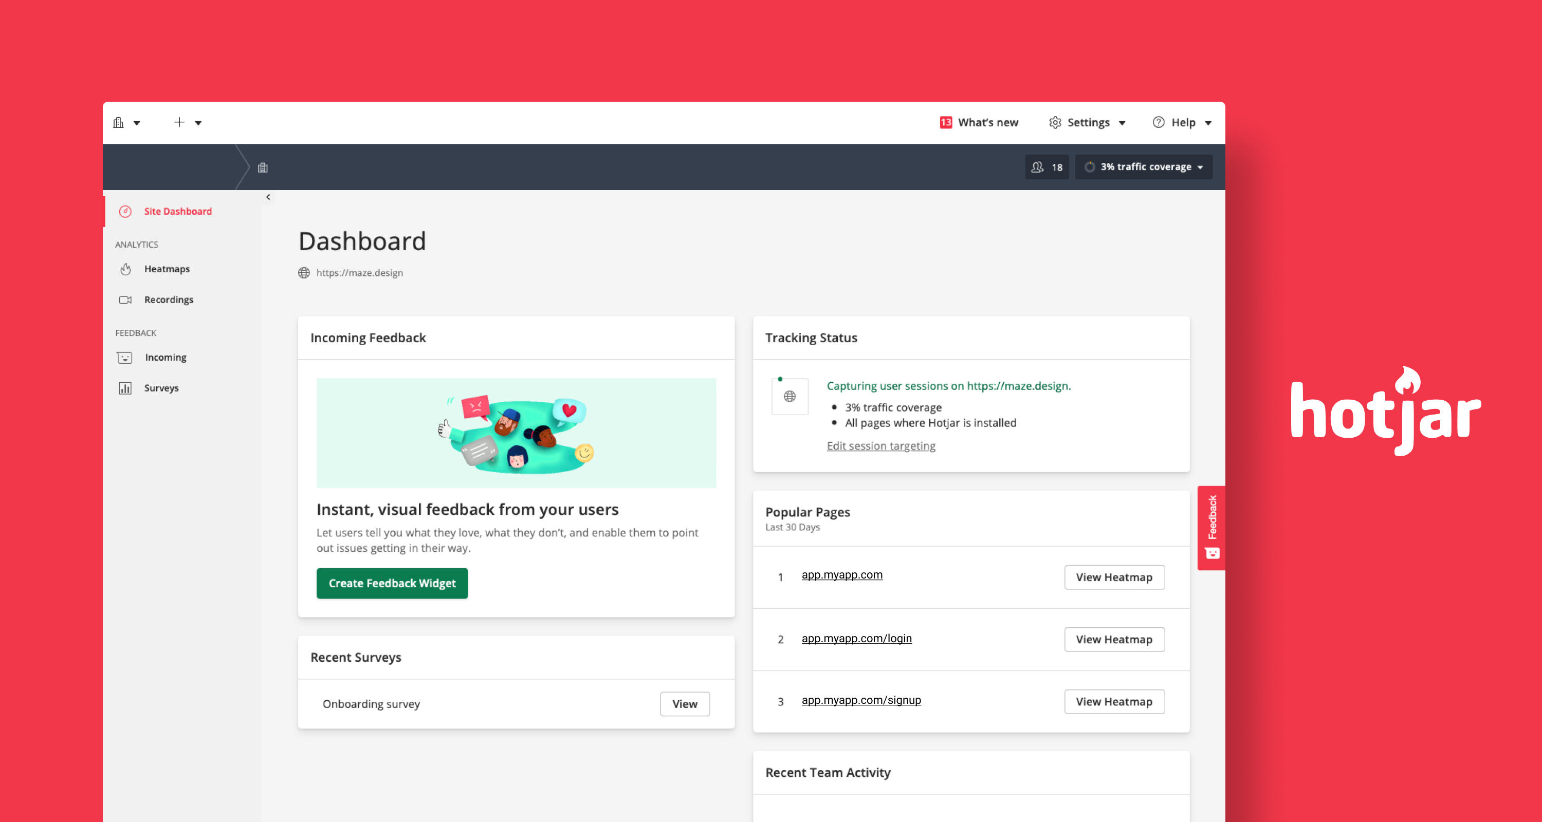Open the What's new link
The width and height of the screenshot is (1542, 822).
(x=988, y=123)
